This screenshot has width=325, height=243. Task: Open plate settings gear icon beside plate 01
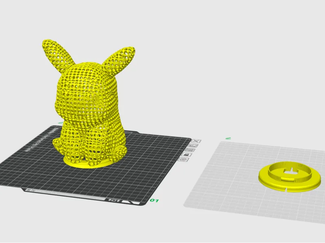click(183, 159)
